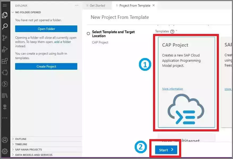Click the library books icon in activity bar
Screen dimensions: 233x159
pos(5,96)
